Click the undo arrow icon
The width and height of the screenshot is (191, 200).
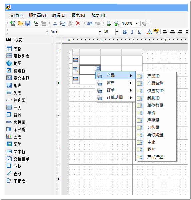click(x=90, y=24)
